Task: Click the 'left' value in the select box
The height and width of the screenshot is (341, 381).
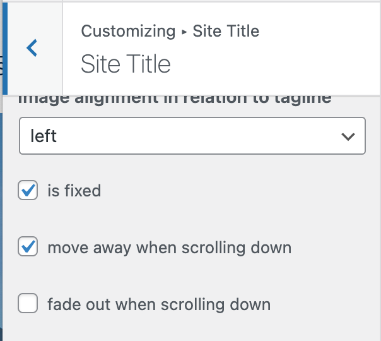Action: [x=44, y=136]
